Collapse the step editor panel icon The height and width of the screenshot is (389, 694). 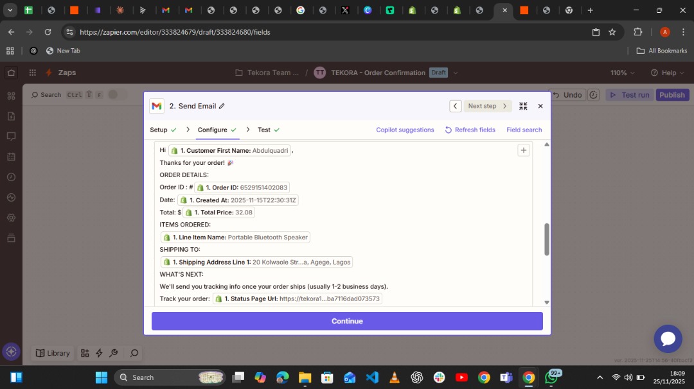(x=523, y=106)
